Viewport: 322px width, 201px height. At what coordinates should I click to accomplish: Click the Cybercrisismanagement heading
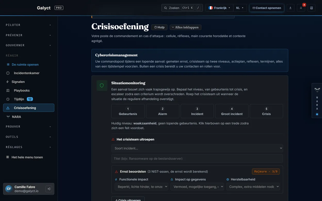coord(116,55)
